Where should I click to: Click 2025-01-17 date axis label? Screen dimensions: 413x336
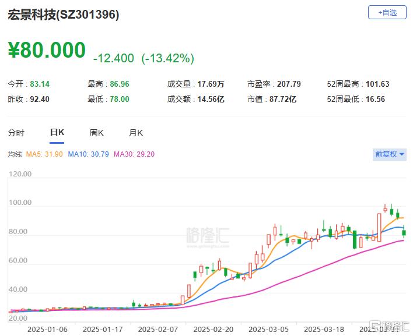pos(103,330)
